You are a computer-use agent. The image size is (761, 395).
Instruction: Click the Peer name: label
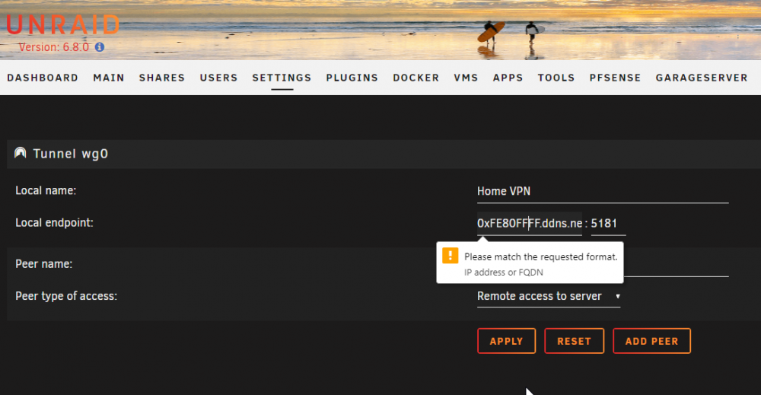[43, 264]
